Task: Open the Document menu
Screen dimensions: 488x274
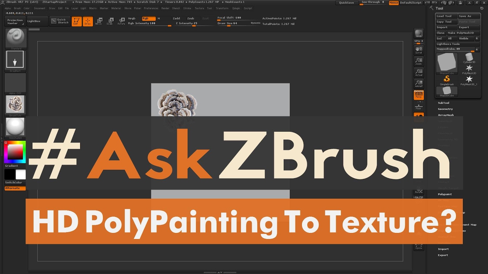Action: [x=39, y=8]
